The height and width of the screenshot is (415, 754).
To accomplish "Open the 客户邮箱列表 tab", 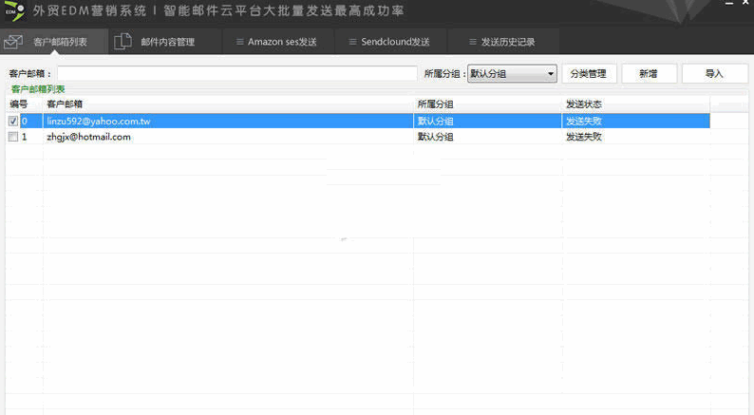I will tap(54, 42).
